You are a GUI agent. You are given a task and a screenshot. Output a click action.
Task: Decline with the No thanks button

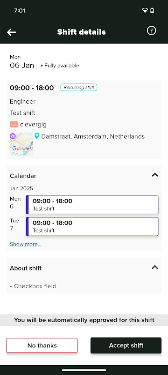click(42, 345)
